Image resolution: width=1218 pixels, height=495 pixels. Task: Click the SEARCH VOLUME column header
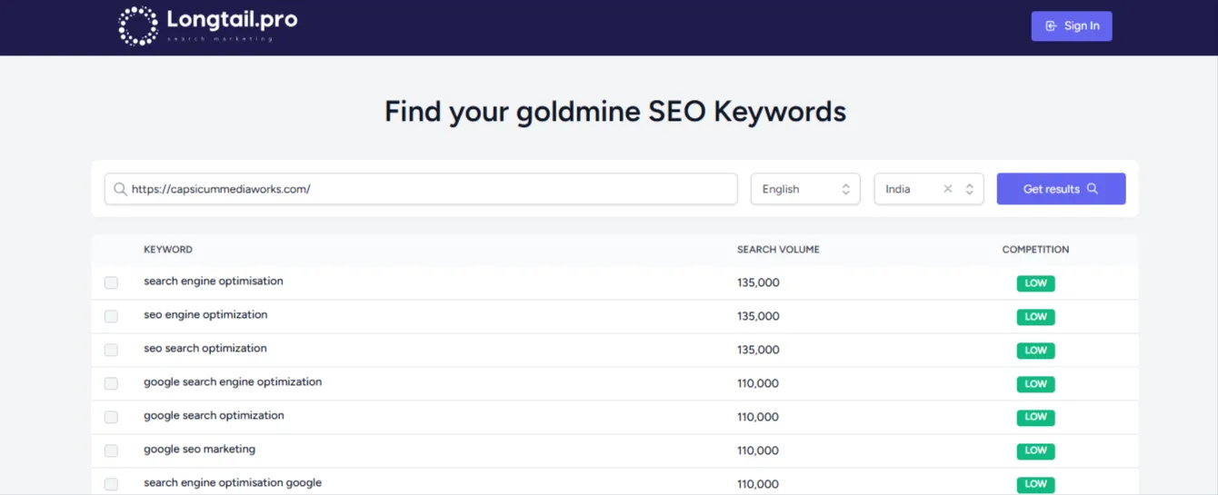click(777, 250)
